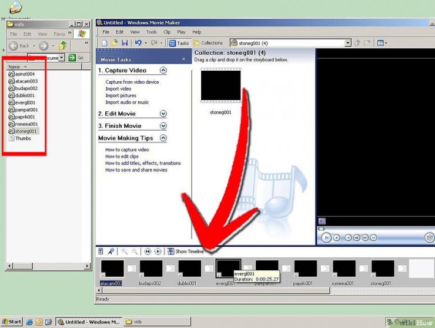Click the Next Frame button in monitor

[365, 238]
